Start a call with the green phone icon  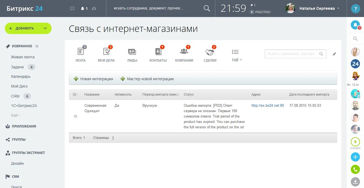(x=355, y=169)
